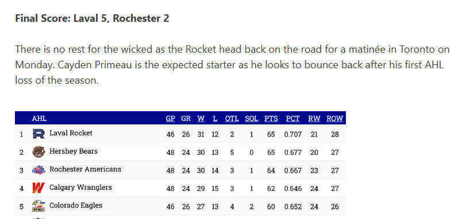Sort the table by L column

[x=215, y=119]
